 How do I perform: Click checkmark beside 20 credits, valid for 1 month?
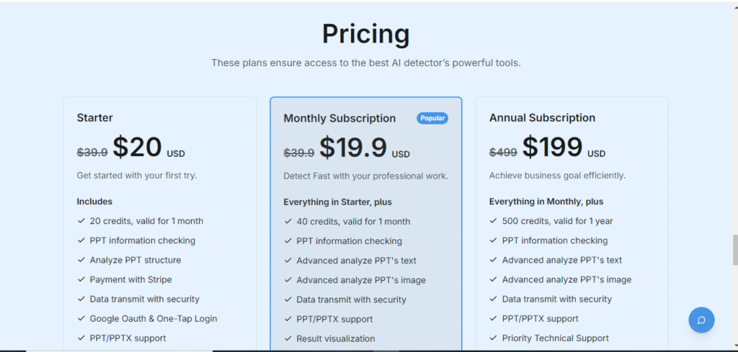[81, 220]
